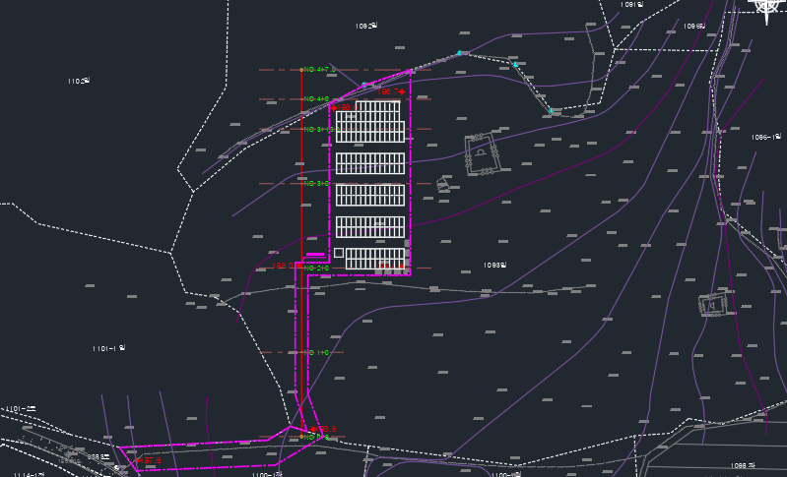Select the NO 1+0 station label
Viewport: 787px width, 477px height.
[316, 352]
